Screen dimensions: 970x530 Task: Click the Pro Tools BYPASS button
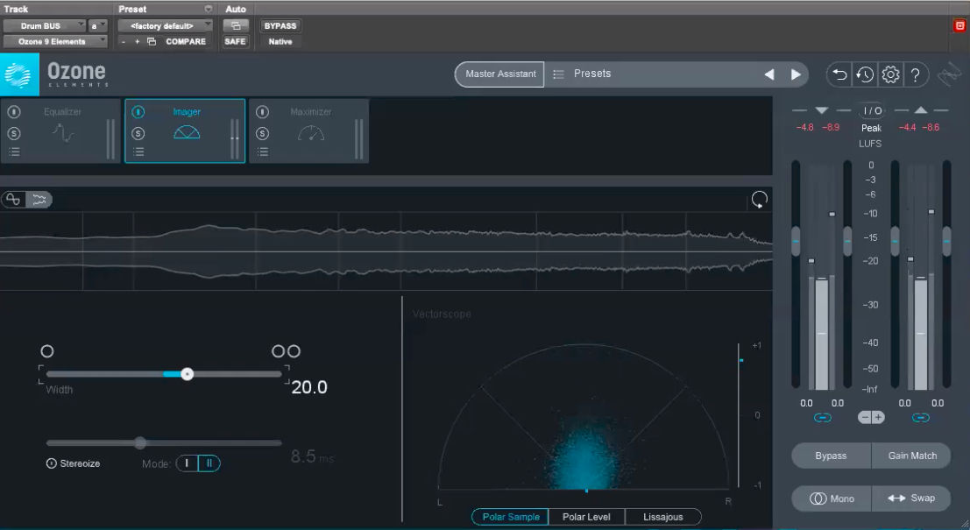point(280,26)
